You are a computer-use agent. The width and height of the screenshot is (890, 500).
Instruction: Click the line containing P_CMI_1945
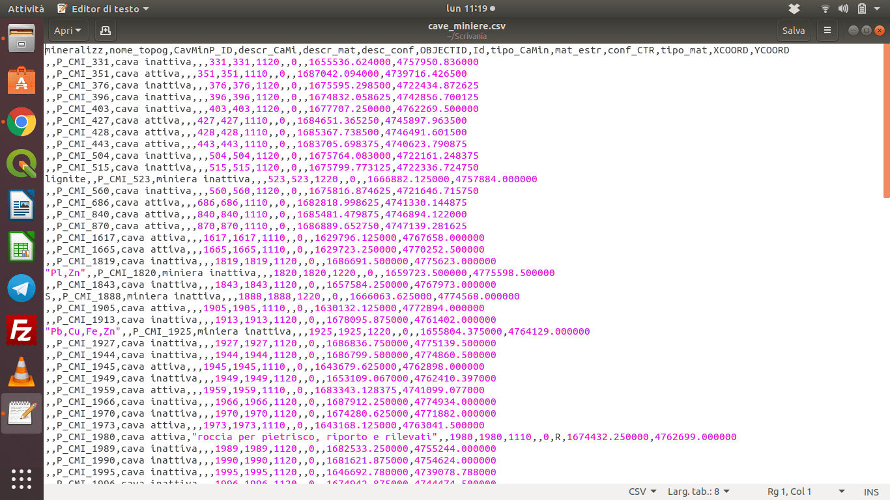[265, 367]
